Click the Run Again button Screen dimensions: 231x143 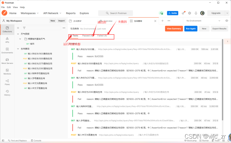[x=191, y=29]
